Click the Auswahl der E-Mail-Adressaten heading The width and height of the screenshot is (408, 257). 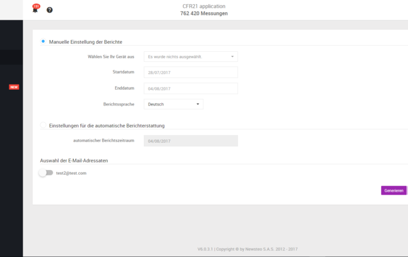click(x=74, y=160)
